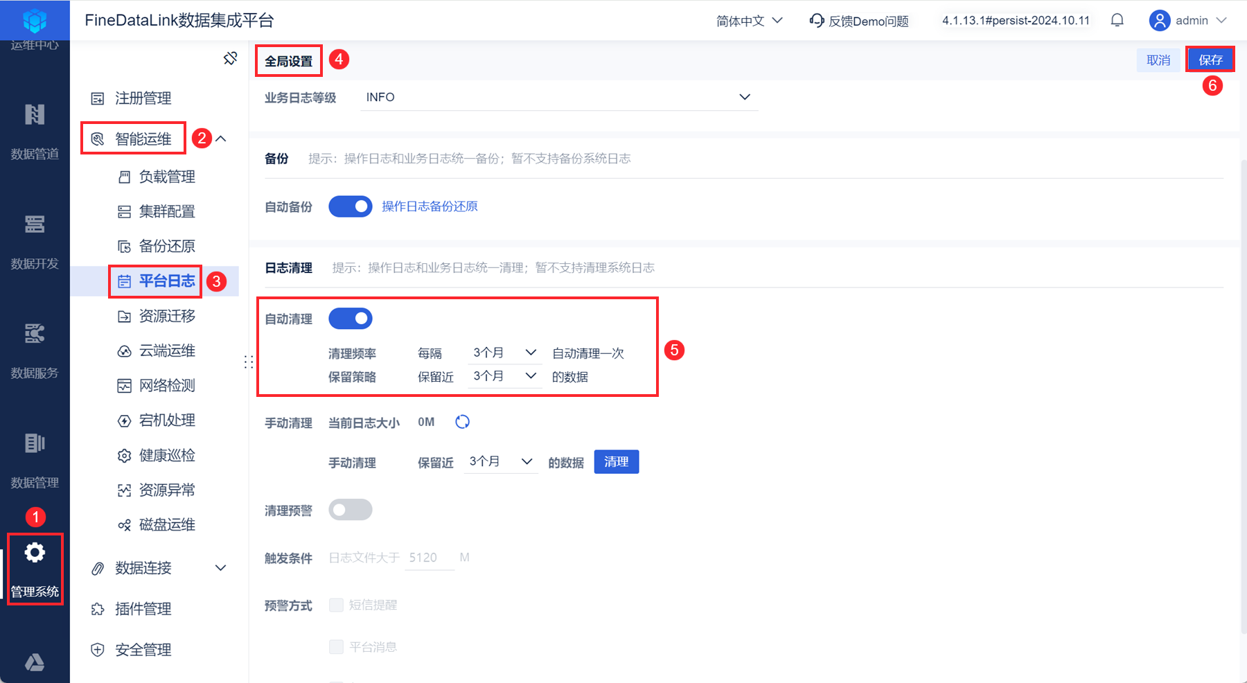Click the 磁盘运维 icon

(124, 525)
